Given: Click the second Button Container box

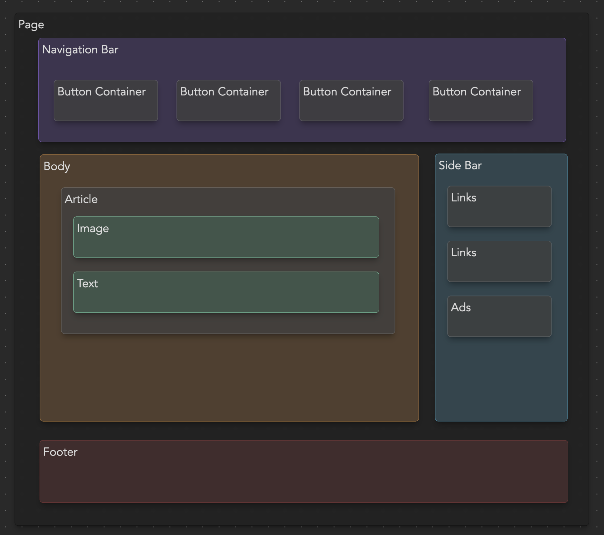Looking at the screenshot, I should [x=228, y=101].
